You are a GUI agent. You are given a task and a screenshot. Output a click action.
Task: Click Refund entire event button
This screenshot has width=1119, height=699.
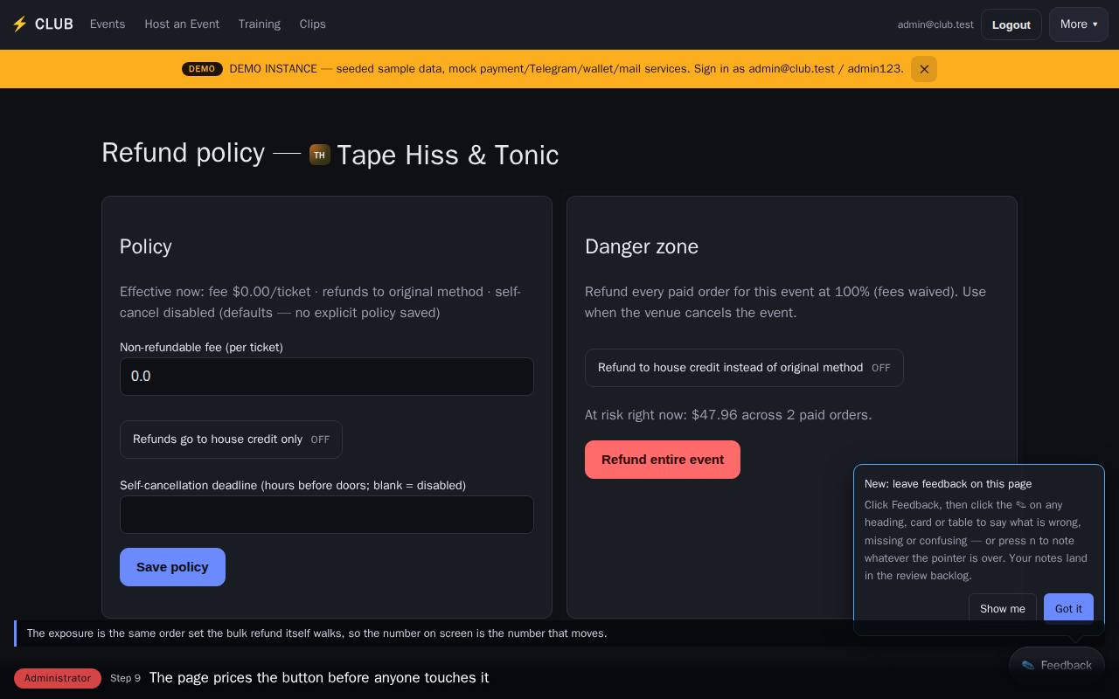(x=663, y=460)
